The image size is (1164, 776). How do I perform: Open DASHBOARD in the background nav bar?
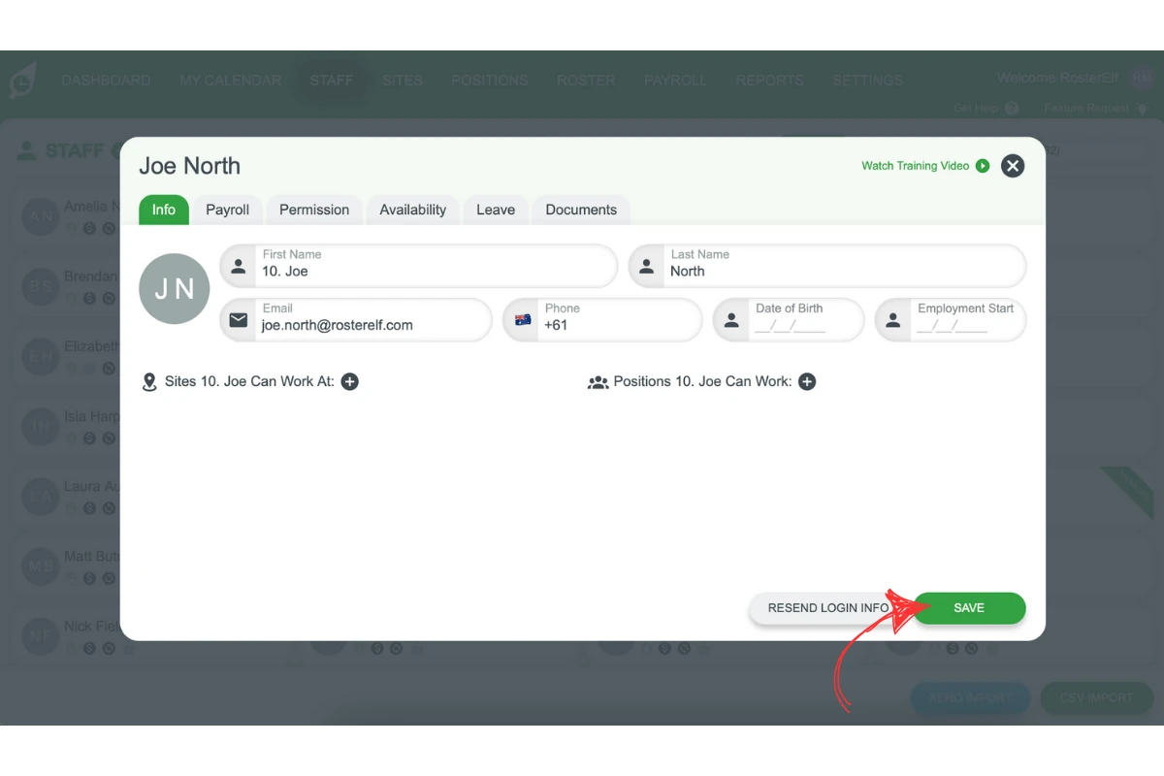106,81
